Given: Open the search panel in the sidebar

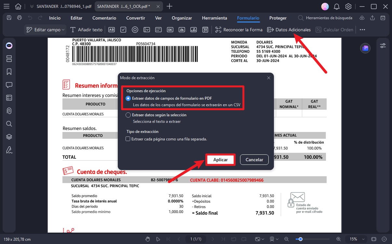Looking at the screenshot, I should click(x=9, y=123).
